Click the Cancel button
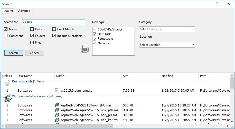 [34, 53]
